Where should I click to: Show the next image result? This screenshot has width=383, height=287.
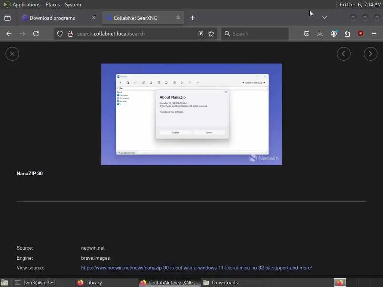[371, 54]
